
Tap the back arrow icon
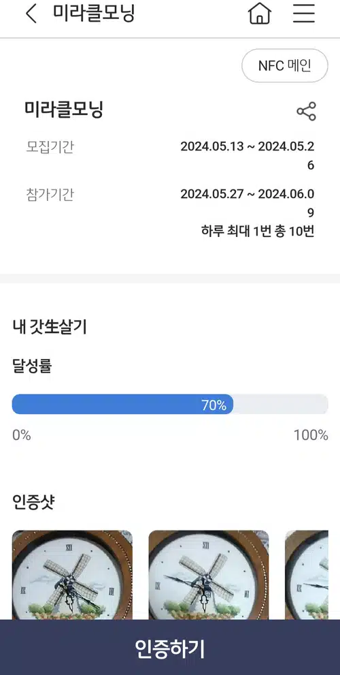pyautogui.click(x=31, y=14)
